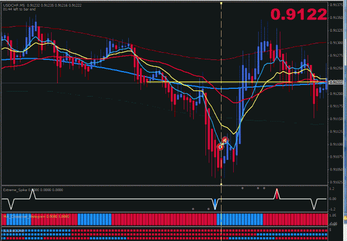Screen dimensions: 347x241
Task: Click the MA_Crossover_Histogram indicator label
Action: (36, 217)
